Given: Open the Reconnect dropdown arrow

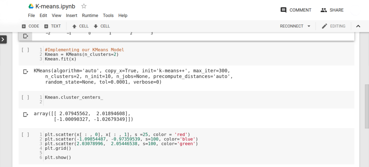Looking at the screenshot, I should pos(309,26).
